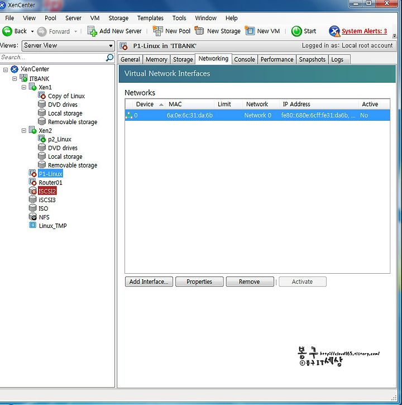Click the green Start power icon
Screen dimensions: 402x405
coord(296,31)
